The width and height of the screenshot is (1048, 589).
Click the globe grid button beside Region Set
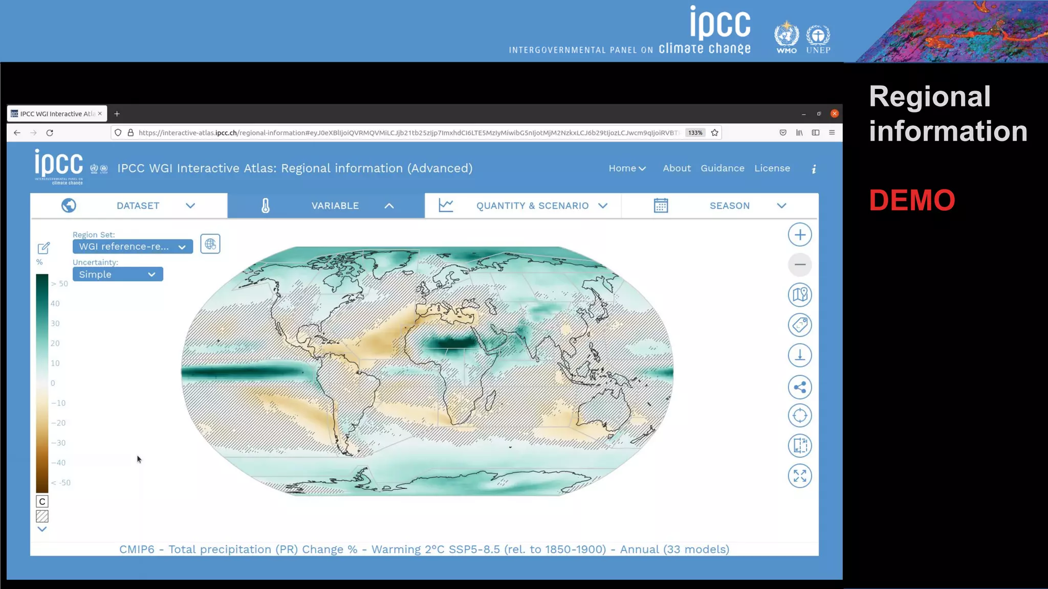210,244
